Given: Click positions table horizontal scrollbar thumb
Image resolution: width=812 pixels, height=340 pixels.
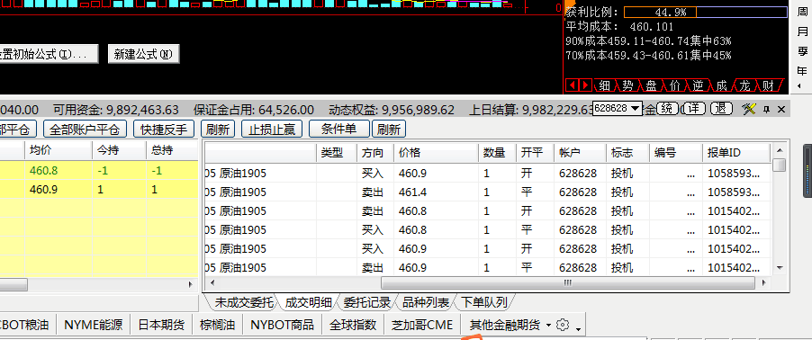Looking at the screenshot, I should [x=14, y=284].
